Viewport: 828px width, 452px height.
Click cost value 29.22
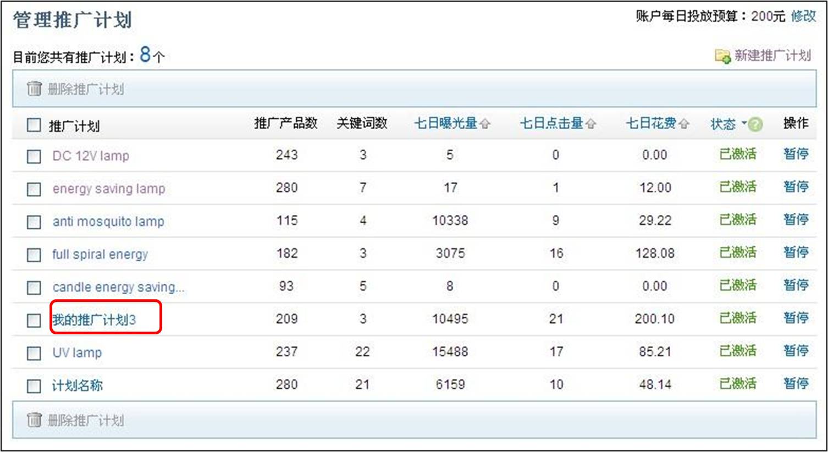(655, 221)
